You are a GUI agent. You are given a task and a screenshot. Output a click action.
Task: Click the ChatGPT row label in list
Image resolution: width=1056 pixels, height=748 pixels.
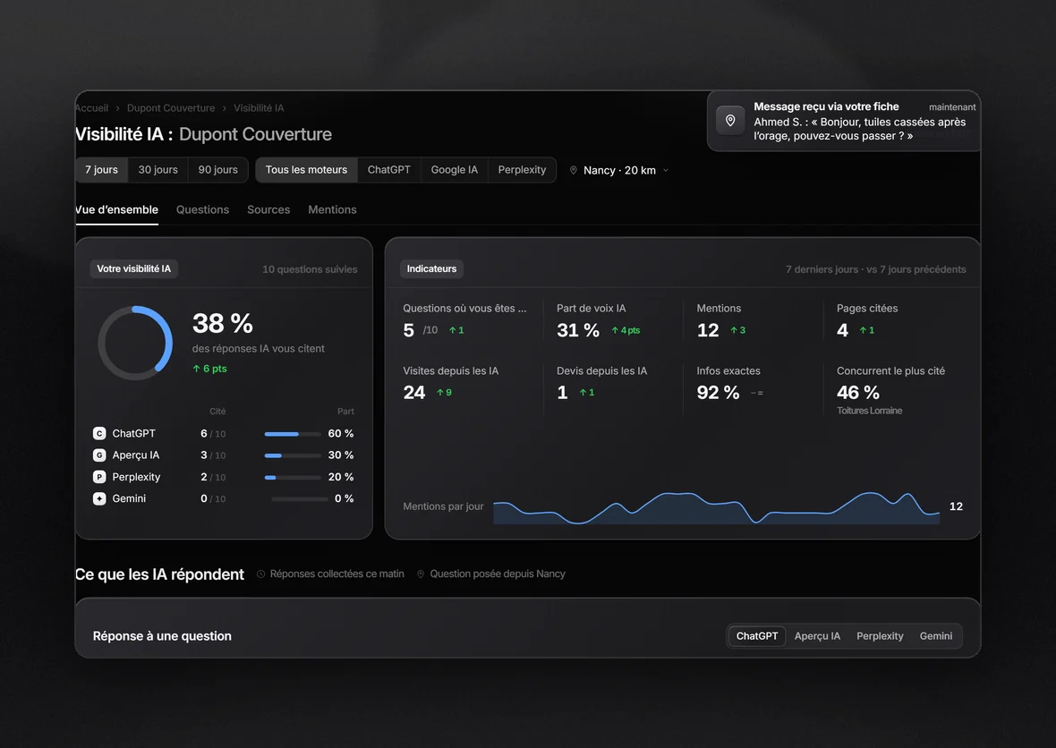(133, 434)
